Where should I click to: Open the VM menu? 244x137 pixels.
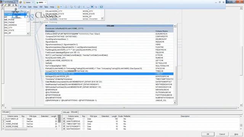point(41,7)
